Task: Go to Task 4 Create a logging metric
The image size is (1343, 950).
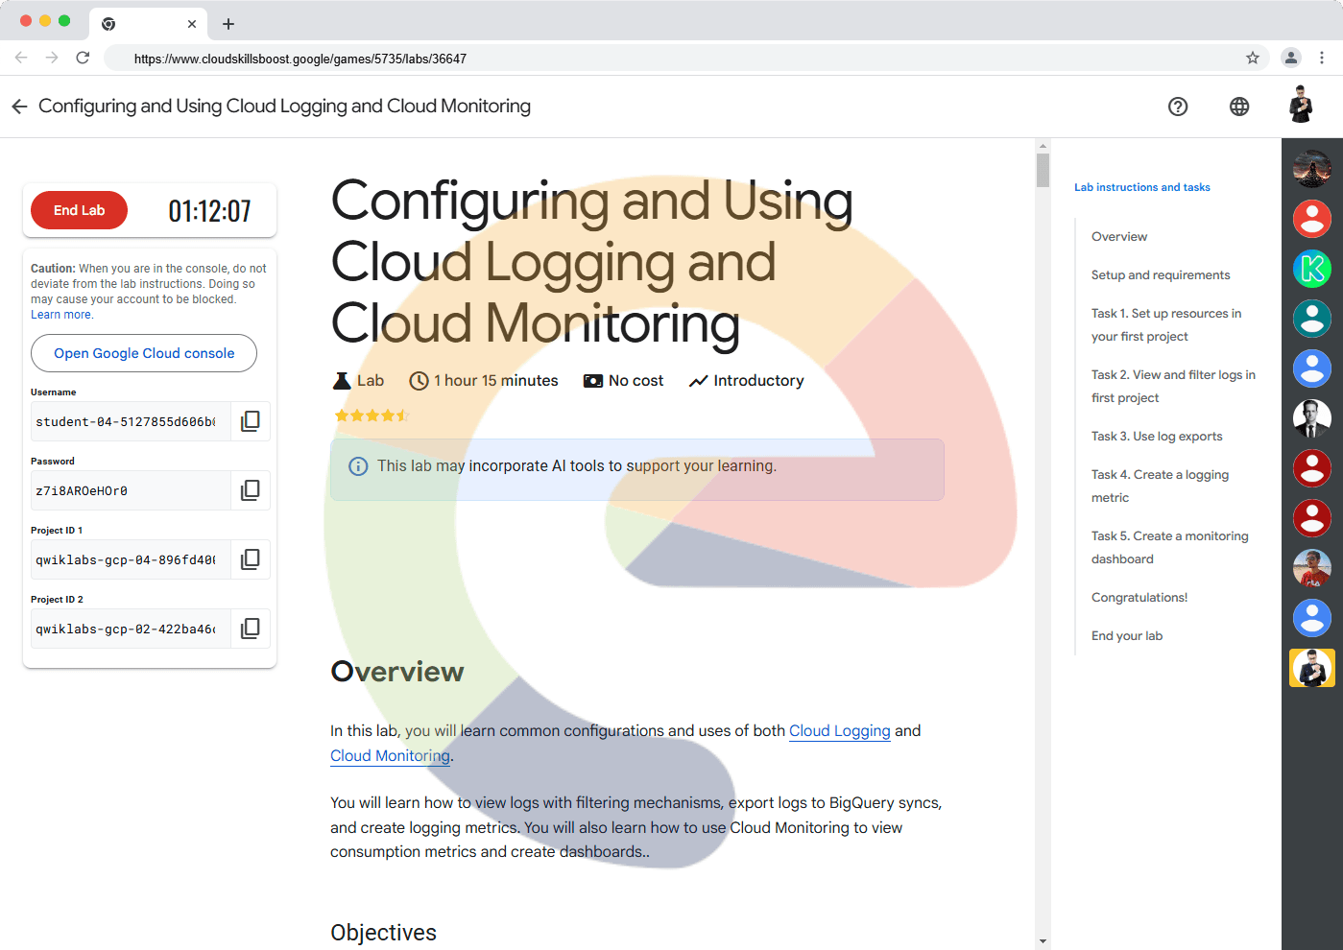Action: point(1160,487)
